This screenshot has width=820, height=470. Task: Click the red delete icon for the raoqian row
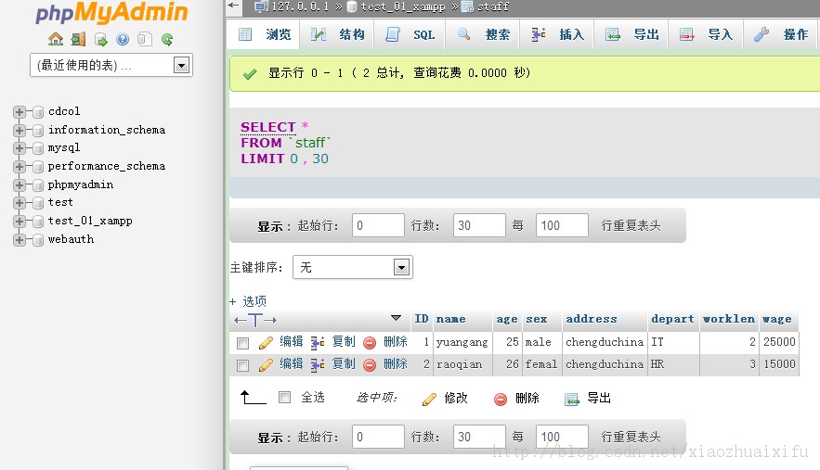pos(370,364)
